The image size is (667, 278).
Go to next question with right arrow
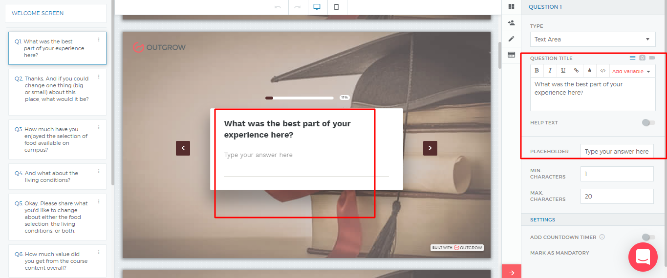430,148
